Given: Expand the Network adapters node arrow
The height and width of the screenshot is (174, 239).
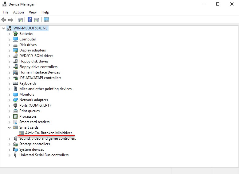Looking at the screenshot, I should click(10, 100).
